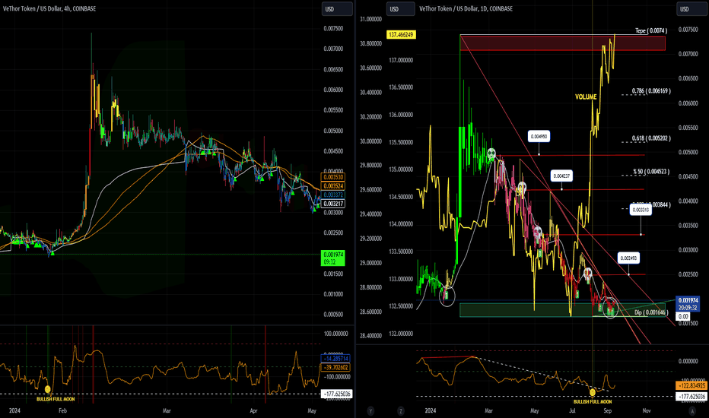
Task: Click the VeThor Token 4h COINBASE chart title
Action: 49,8
